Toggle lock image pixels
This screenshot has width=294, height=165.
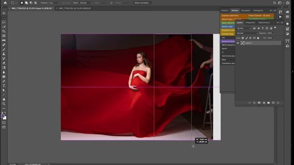[247, 38]
